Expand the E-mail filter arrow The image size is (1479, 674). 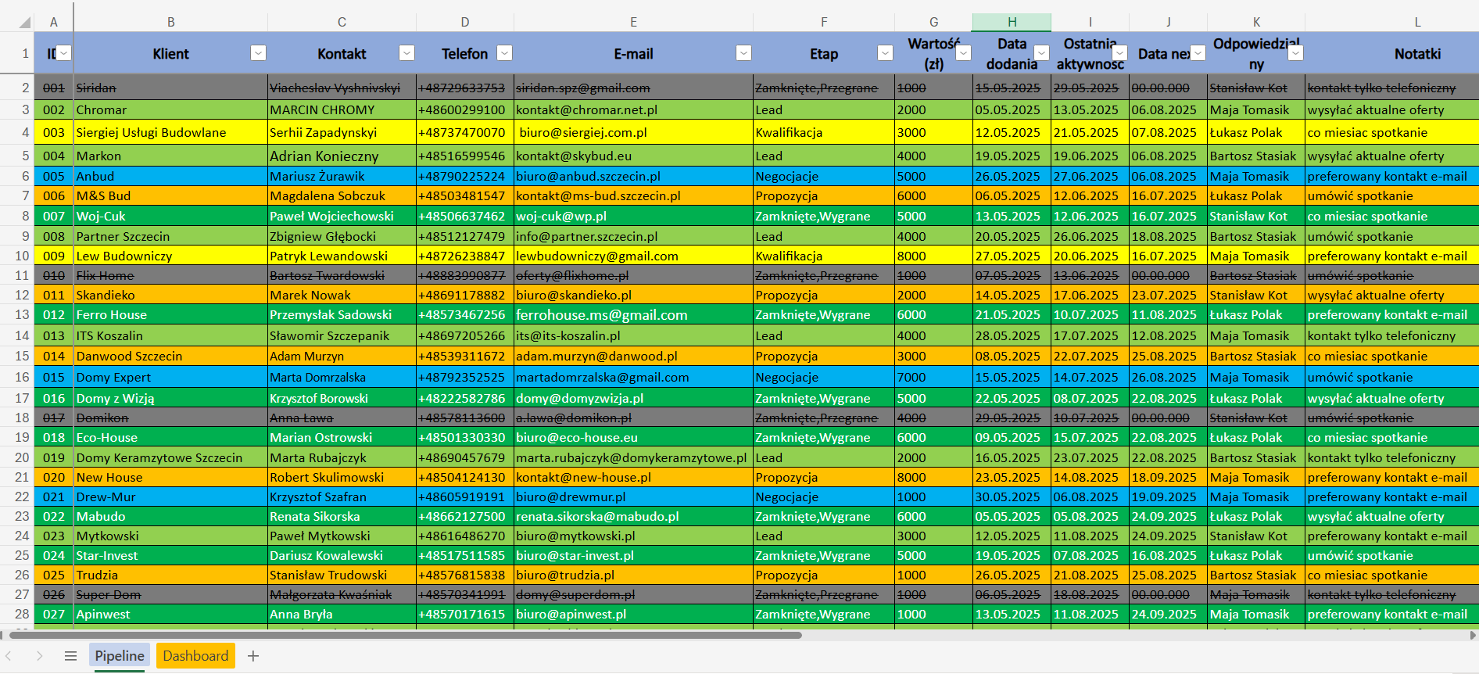pos(744,52)
